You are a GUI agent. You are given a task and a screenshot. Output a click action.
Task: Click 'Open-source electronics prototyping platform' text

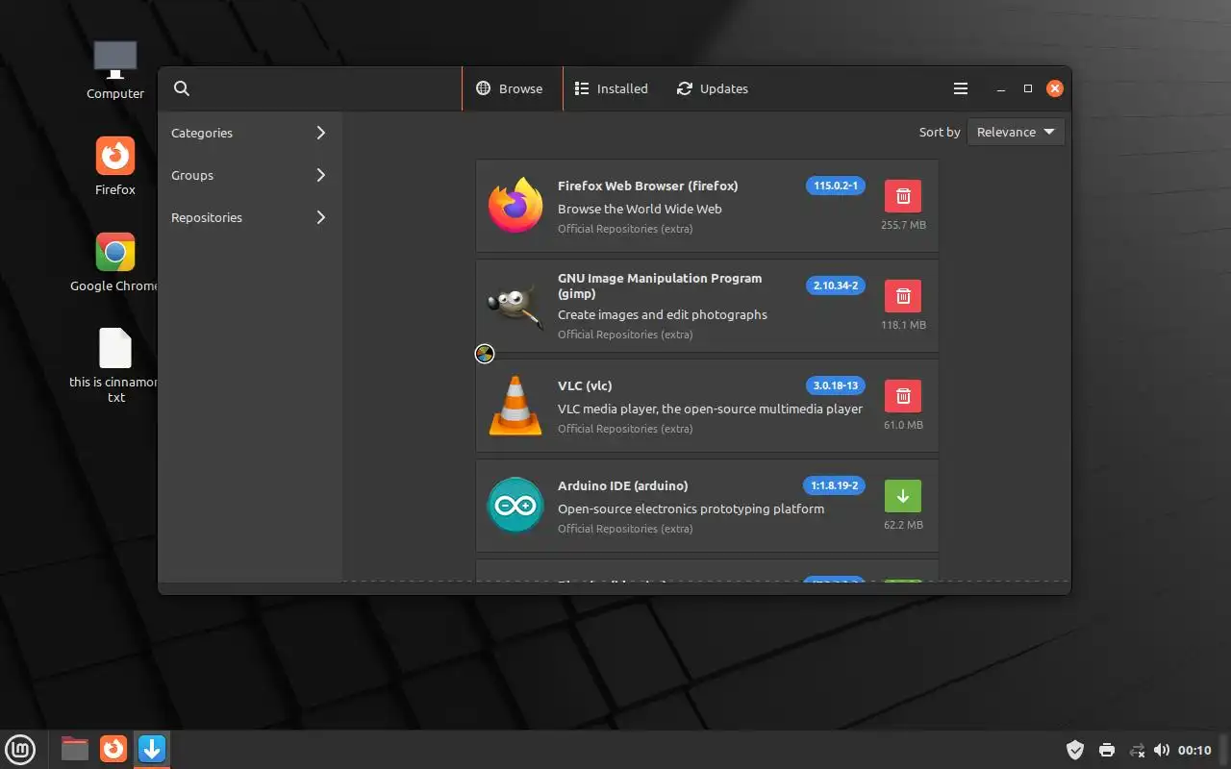click(x=691, y=509)
